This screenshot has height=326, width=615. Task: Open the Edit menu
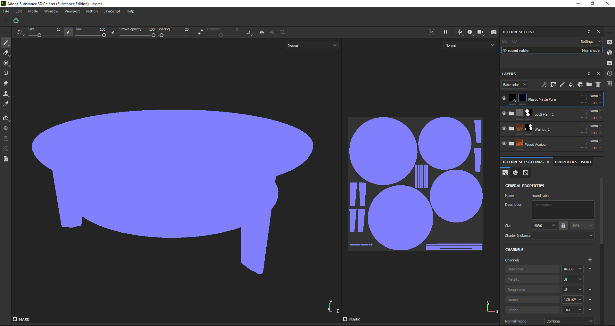tap(19, 11)
